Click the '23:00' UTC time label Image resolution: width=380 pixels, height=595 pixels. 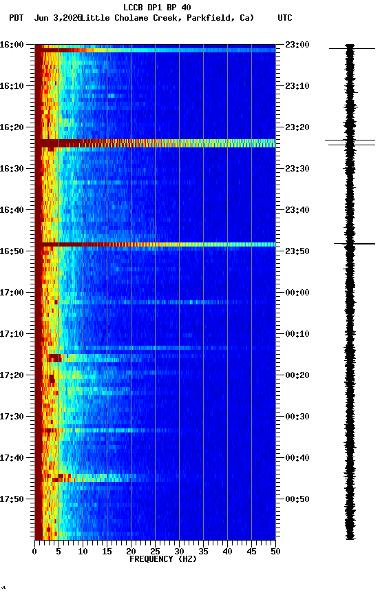click(x=297, y=45)
